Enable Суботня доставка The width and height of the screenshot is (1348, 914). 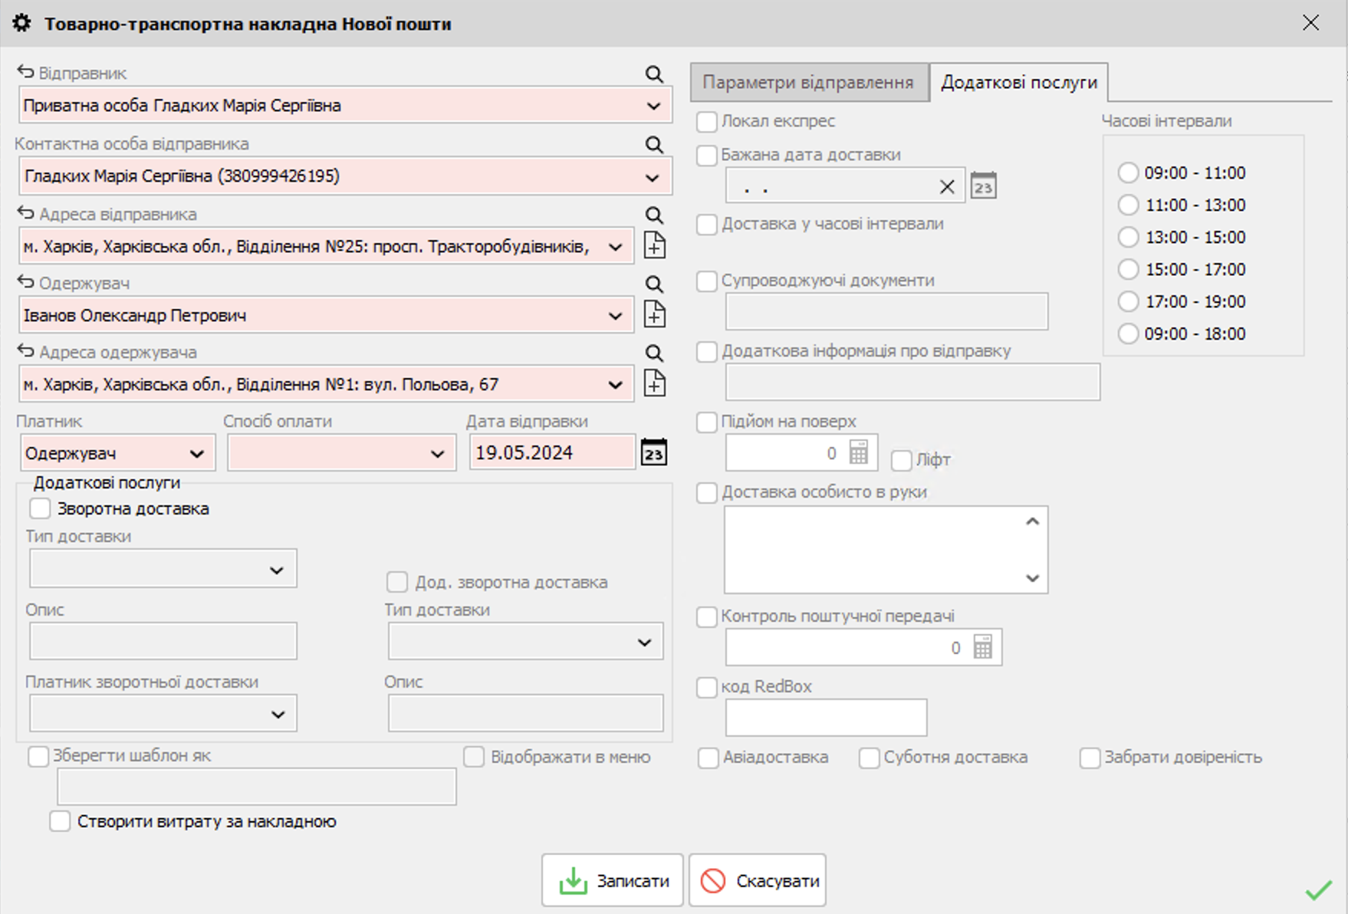(869, 758)
